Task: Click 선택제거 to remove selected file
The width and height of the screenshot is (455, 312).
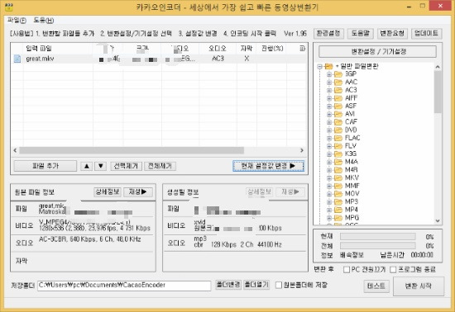Action: (127, 166)
